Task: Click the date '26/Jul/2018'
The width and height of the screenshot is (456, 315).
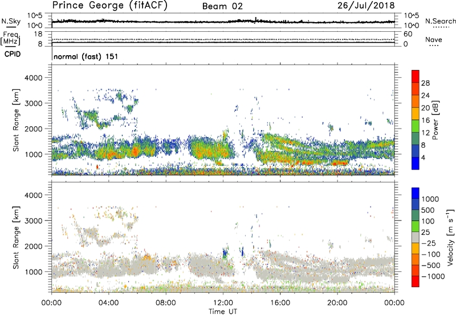Action: click(366, 6)
